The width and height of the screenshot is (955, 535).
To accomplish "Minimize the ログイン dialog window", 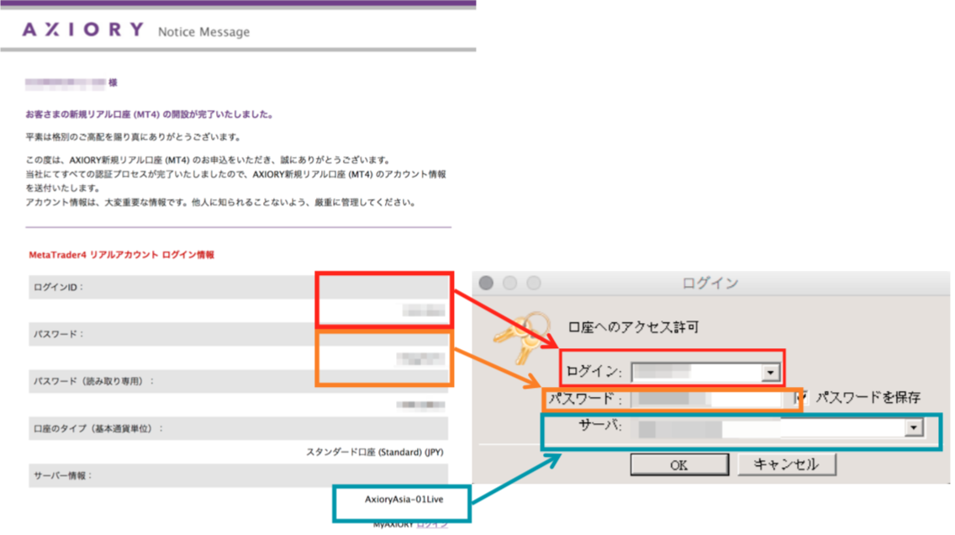I will [x=509, y=283].
